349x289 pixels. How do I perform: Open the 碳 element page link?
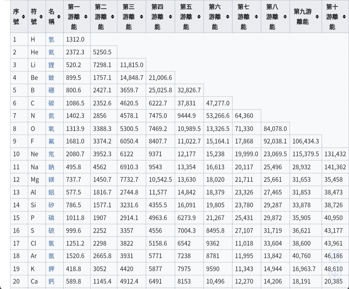(51, 103)
